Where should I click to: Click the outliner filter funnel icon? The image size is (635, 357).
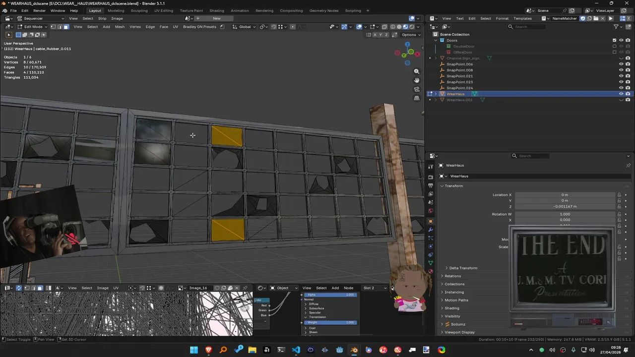point(616,27)
